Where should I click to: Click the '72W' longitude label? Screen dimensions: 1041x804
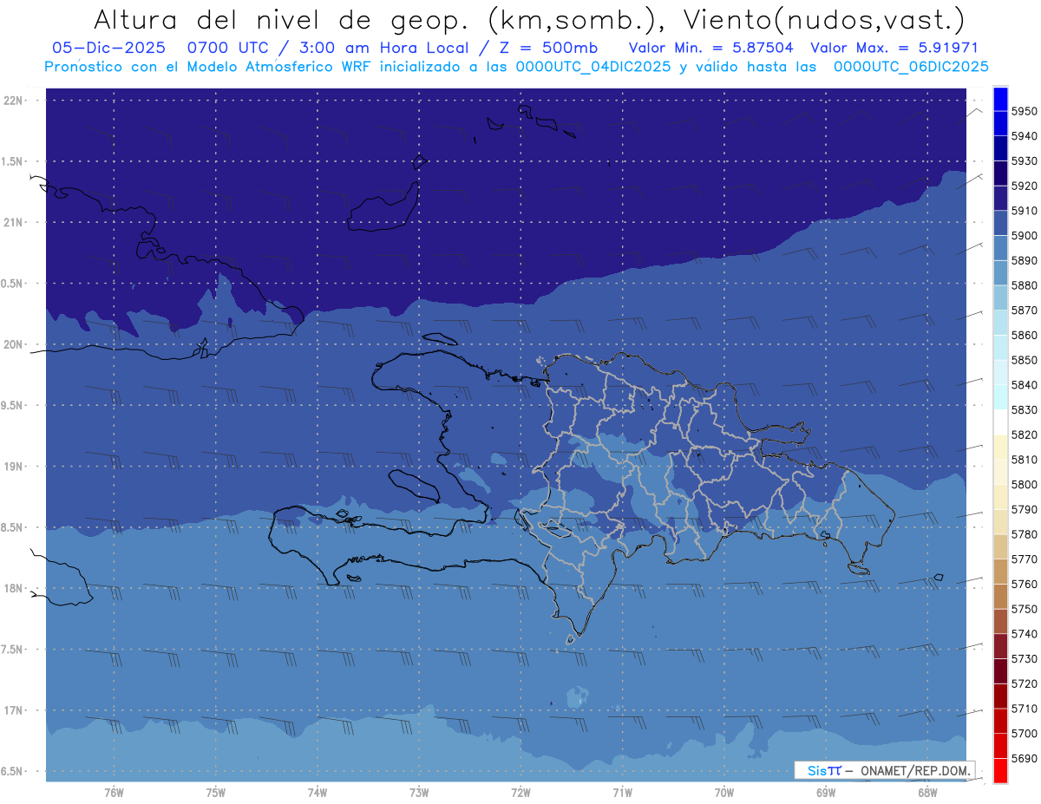click(x=520, y=792)
